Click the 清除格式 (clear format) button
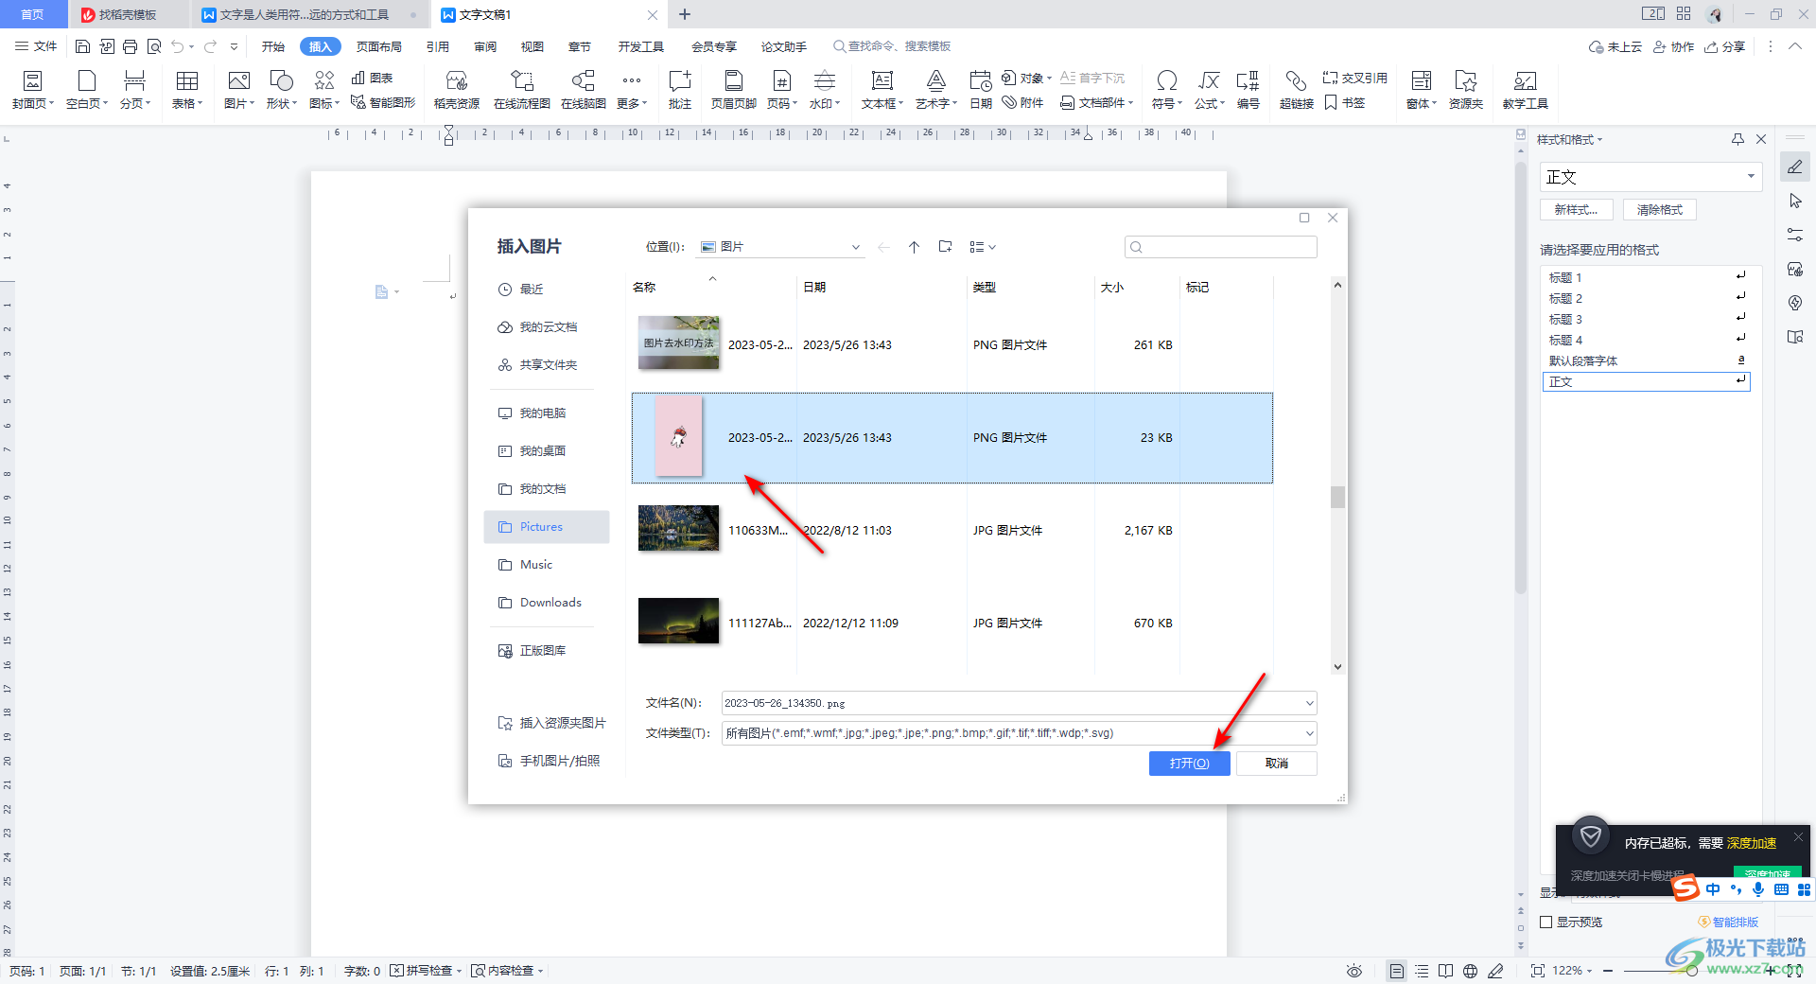Viewport: 1816px width, 984px height. point(1660,210)
